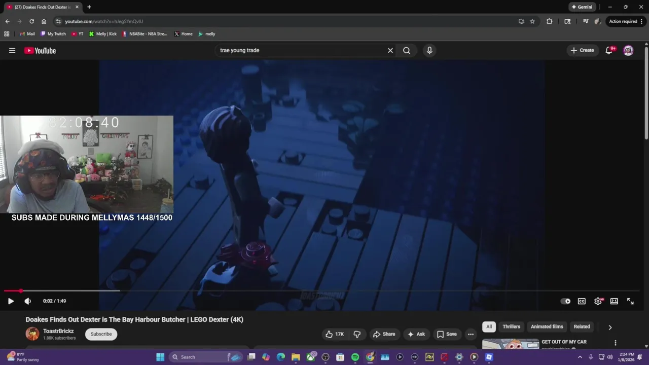Open the ToastrBrickz channel name
Viewport: 649px width, 365px height.
58,331
